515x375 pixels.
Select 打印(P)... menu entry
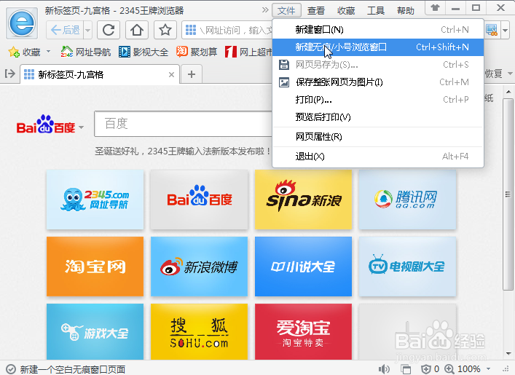coord(378,100)
